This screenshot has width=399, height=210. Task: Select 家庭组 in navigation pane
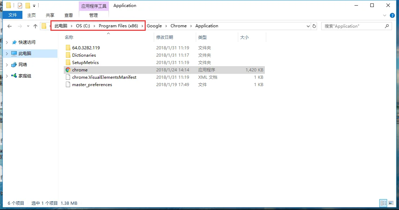pyautogui.click(x=25, y=76)
